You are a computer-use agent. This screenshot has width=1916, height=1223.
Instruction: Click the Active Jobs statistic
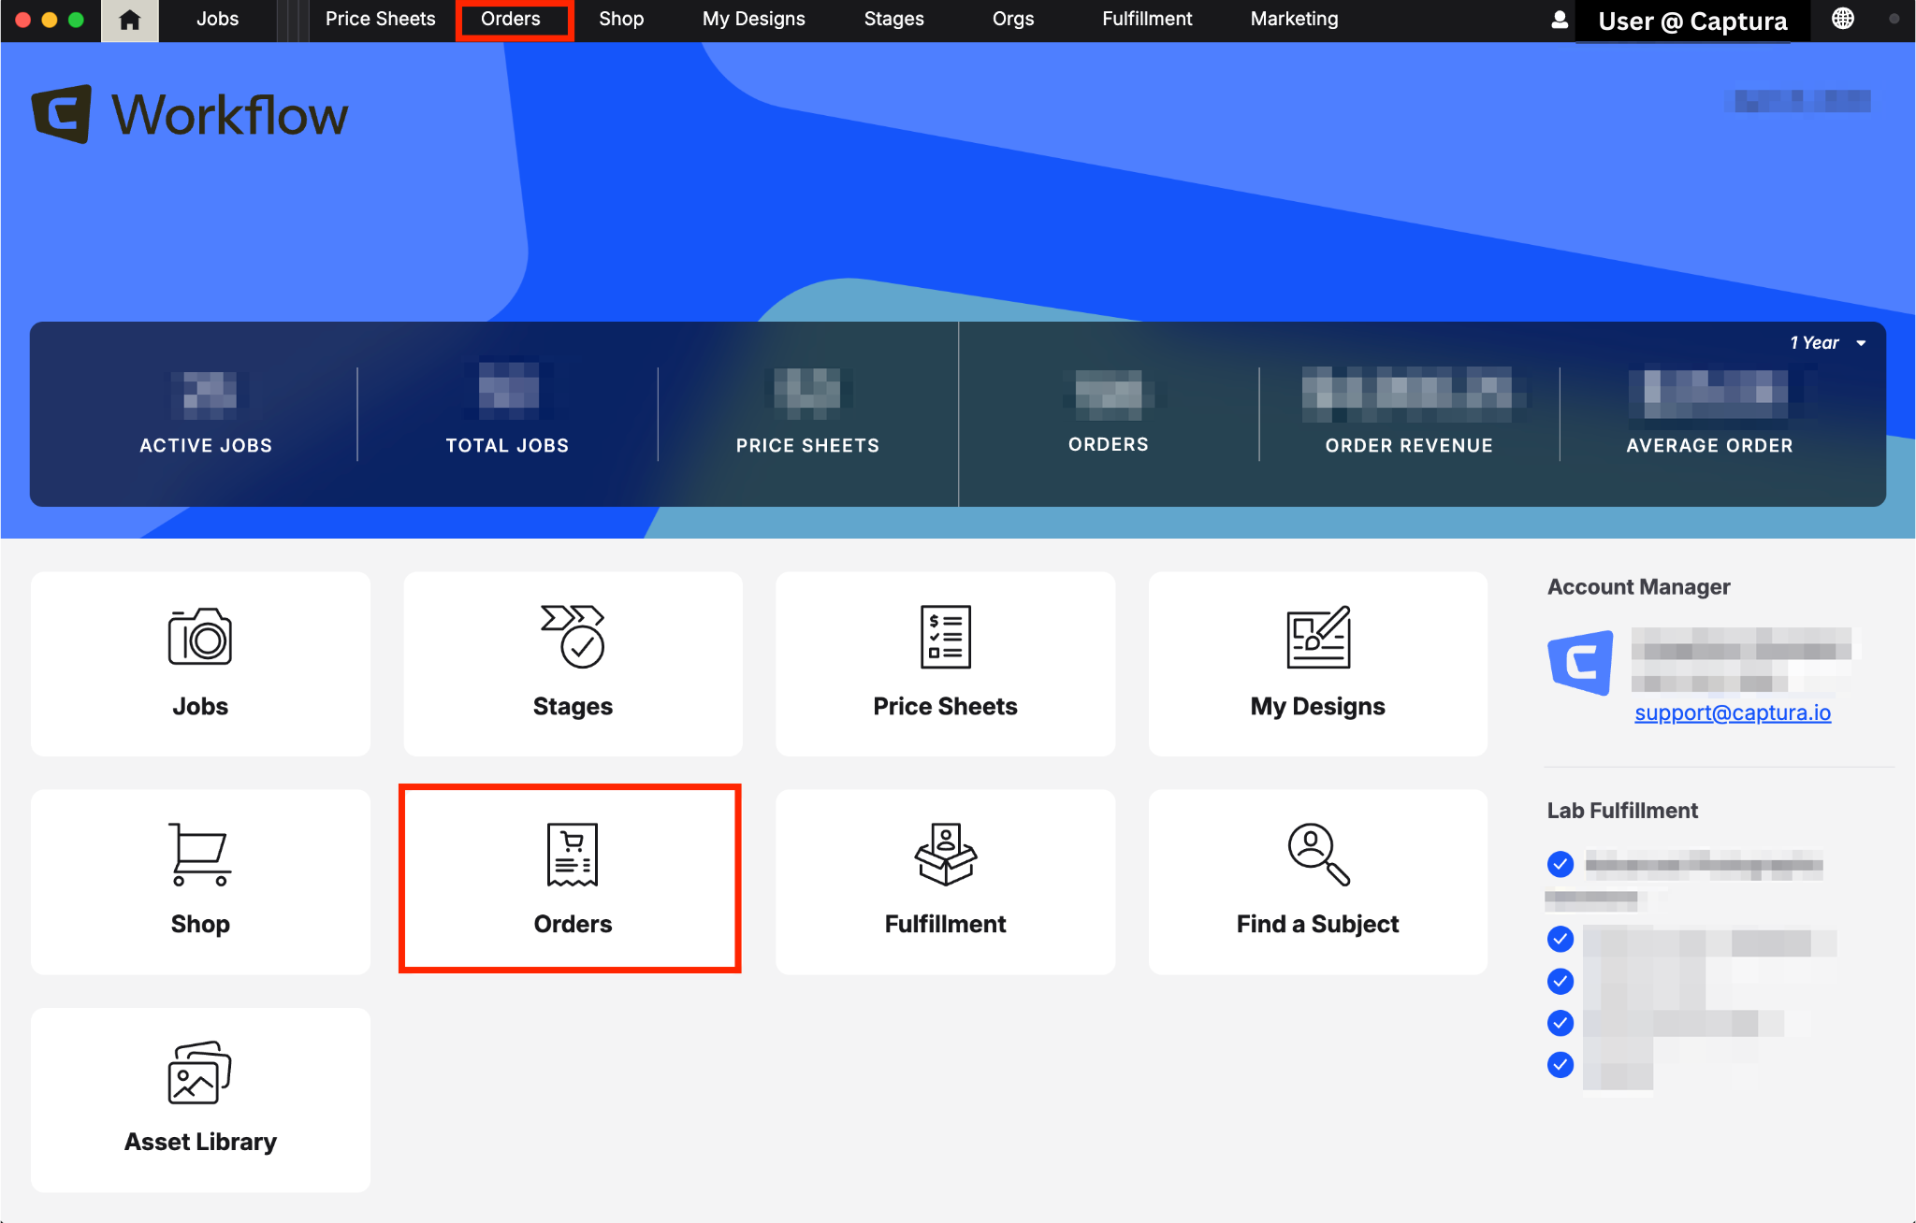(206, 412)
